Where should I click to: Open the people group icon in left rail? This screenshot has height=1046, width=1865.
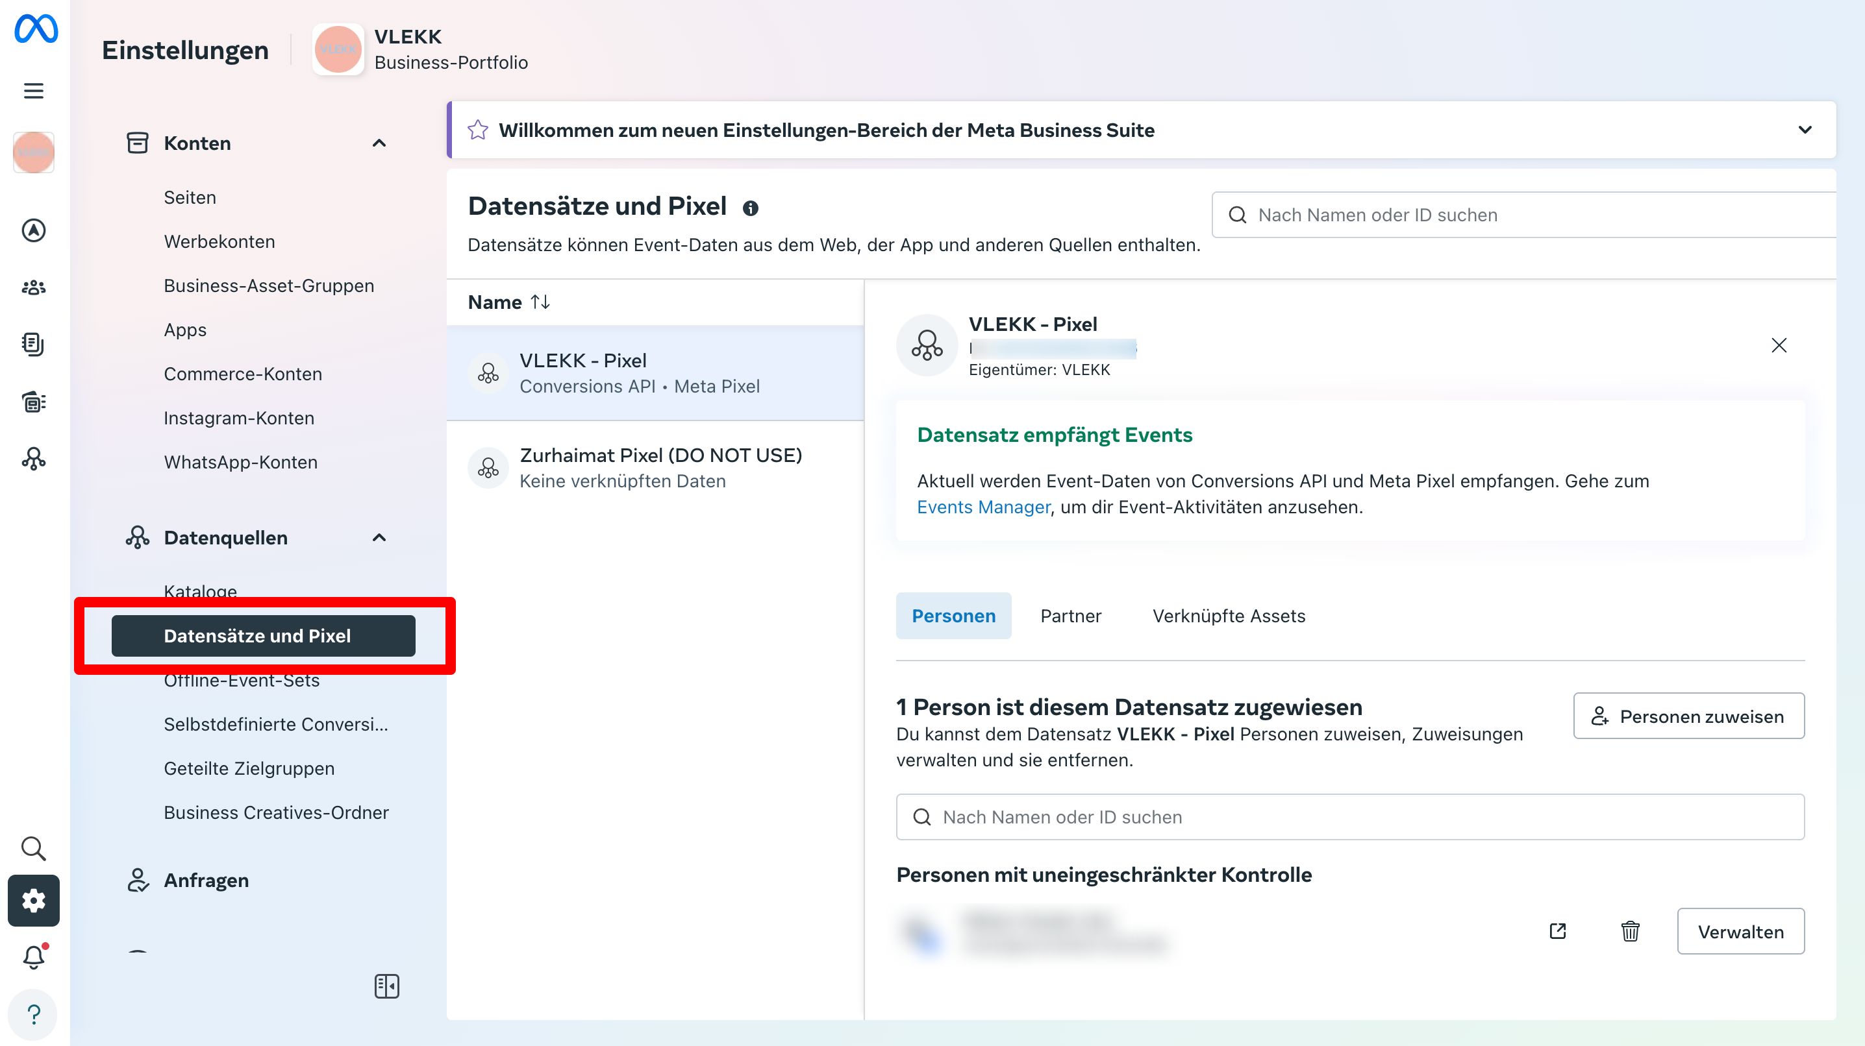[33, 288]
